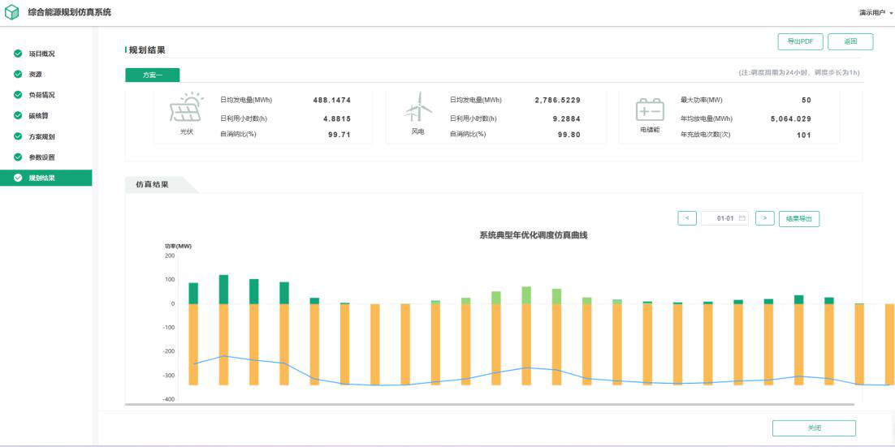This screenshot has height=447, width=895.
Task: Select 负荷情况 in the sidebar
Action: click(41, 95)
